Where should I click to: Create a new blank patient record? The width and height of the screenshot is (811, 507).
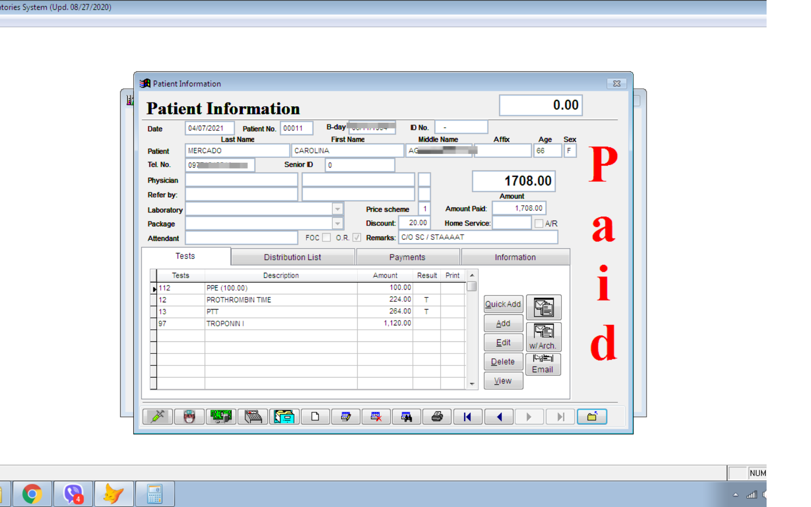(315, 417)
